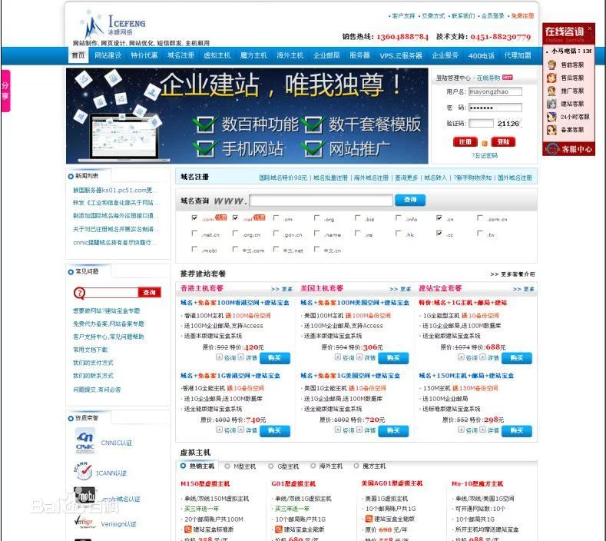Click the ICANN certification logo
The image size is (606, 541).
(x=83, y=471)
